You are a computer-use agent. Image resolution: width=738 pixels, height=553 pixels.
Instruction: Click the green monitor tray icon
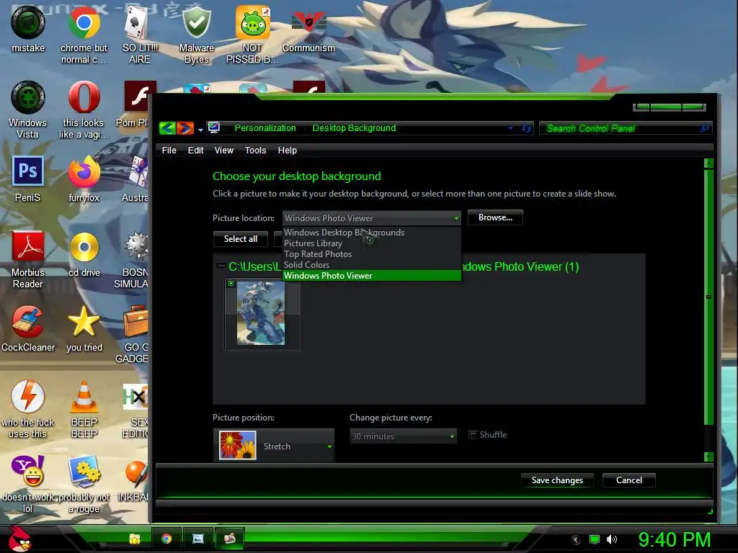click(x=595, y=539)
